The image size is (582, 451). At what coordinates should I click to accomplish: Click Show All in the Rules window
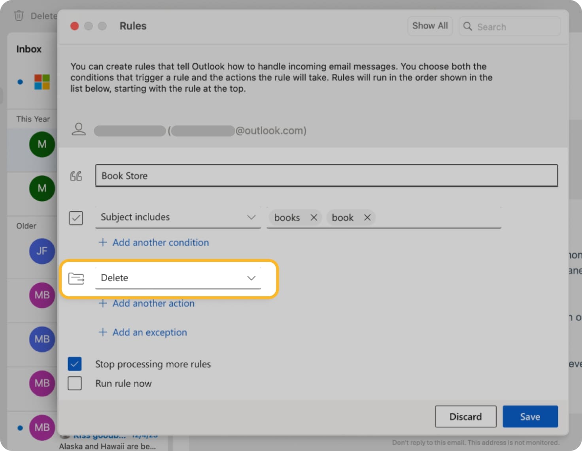[430, 26]
